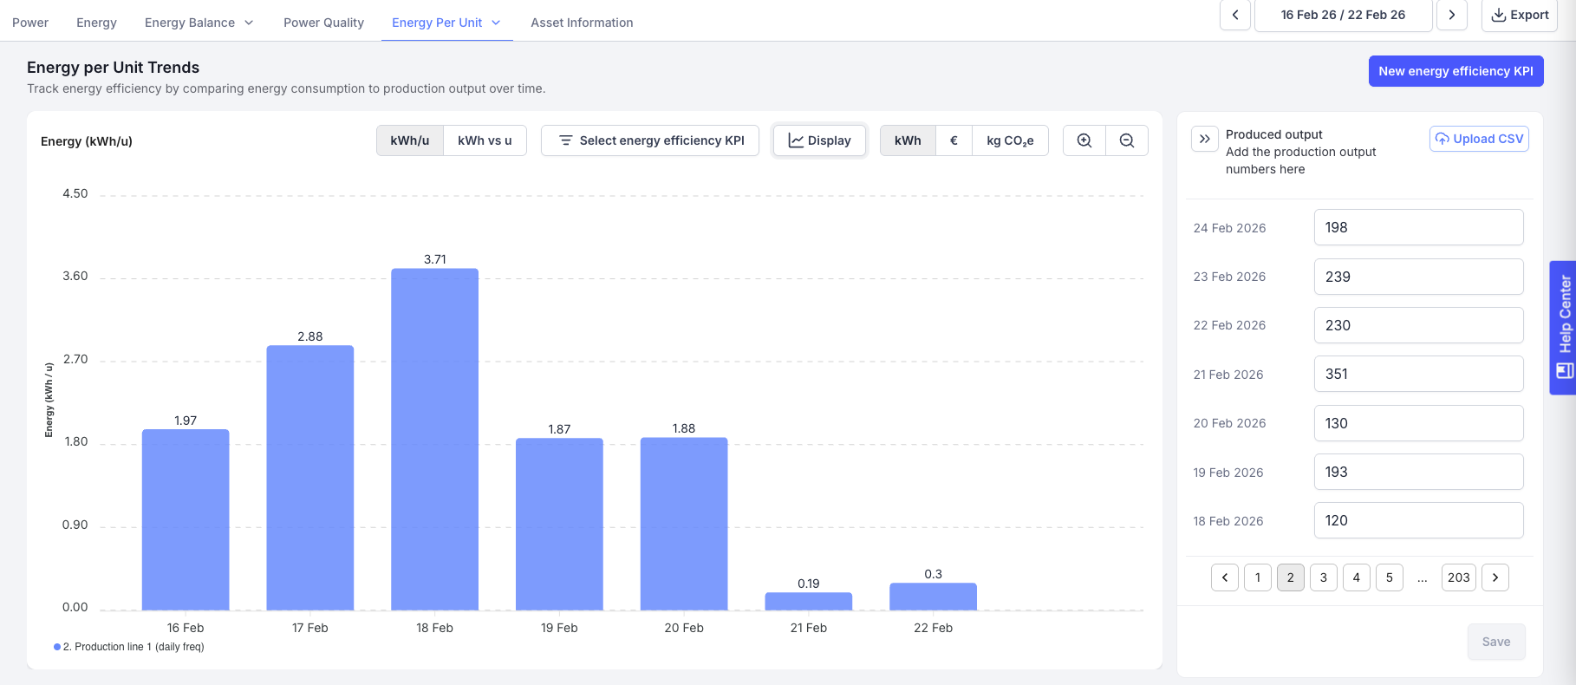1576x685 pixels.
Task: Go to previous production output page
Action: pos(1224,577)
